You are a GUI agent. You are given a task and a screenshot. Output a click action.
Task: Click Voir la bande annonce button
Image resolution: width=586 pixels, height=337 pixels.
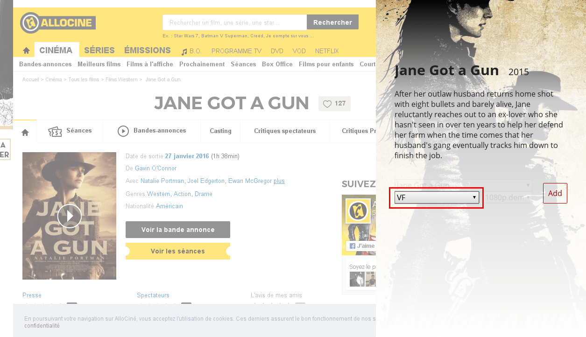point(178,230)
